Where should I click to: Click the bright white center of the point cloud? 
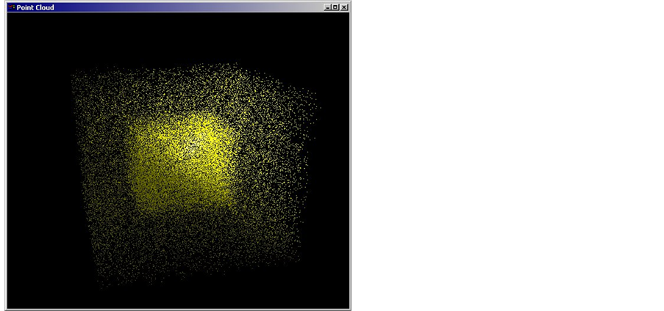pyautogui.click(x=193, y=147)
